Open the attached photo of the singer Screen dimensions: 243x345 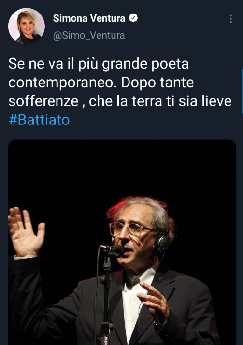pyautogui.click(x=122, y=242)
